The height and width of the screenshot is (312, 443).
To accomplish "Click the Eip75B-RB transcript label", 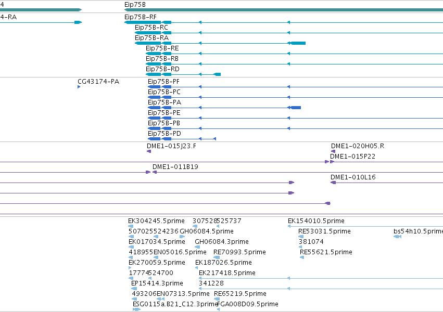I will click(x=162, y=59).
